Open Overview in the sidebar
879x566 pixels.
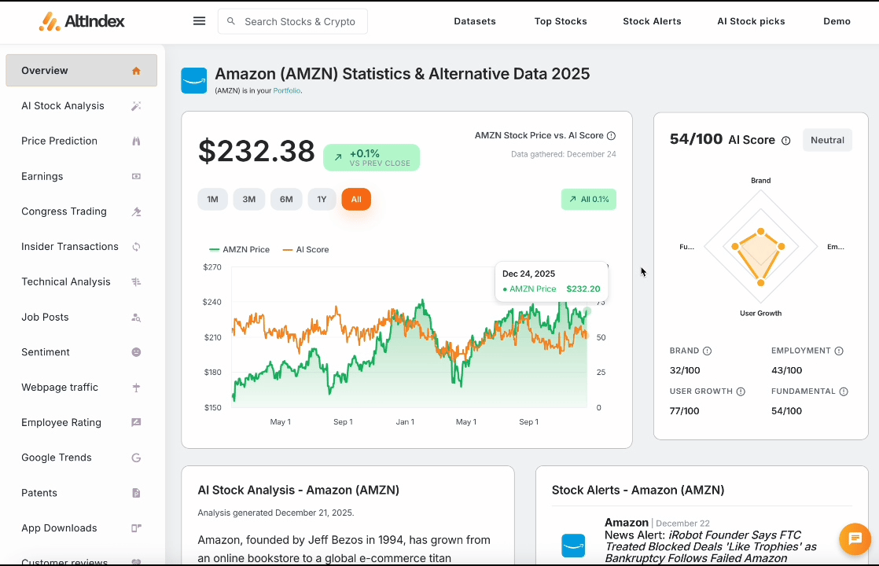click(81, 71)
